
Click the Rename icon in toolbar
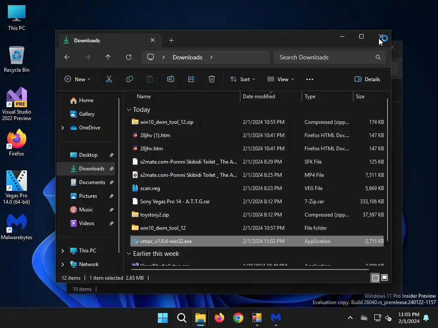coord(170,79)
